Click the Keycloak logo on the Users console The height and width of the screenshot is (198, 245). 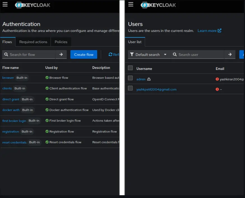click(x=158, y=5)
